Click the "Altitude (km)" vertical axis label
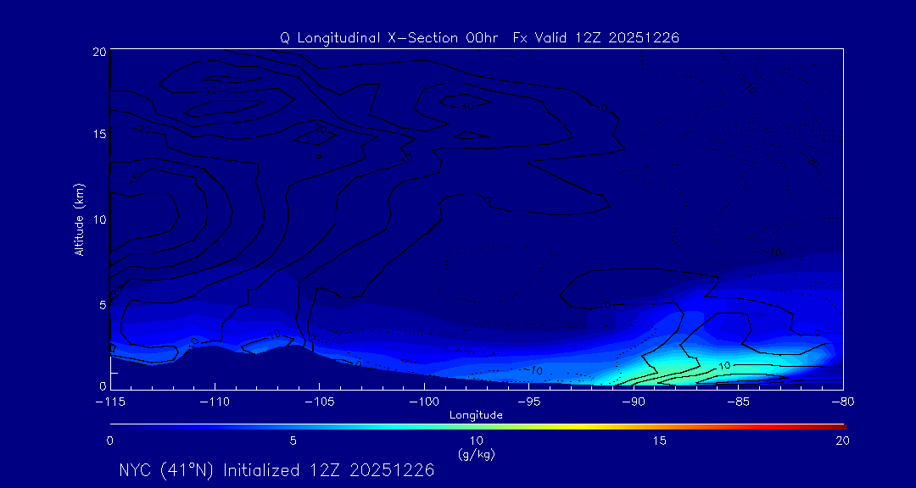916x488 pixels. coord(80,219)
